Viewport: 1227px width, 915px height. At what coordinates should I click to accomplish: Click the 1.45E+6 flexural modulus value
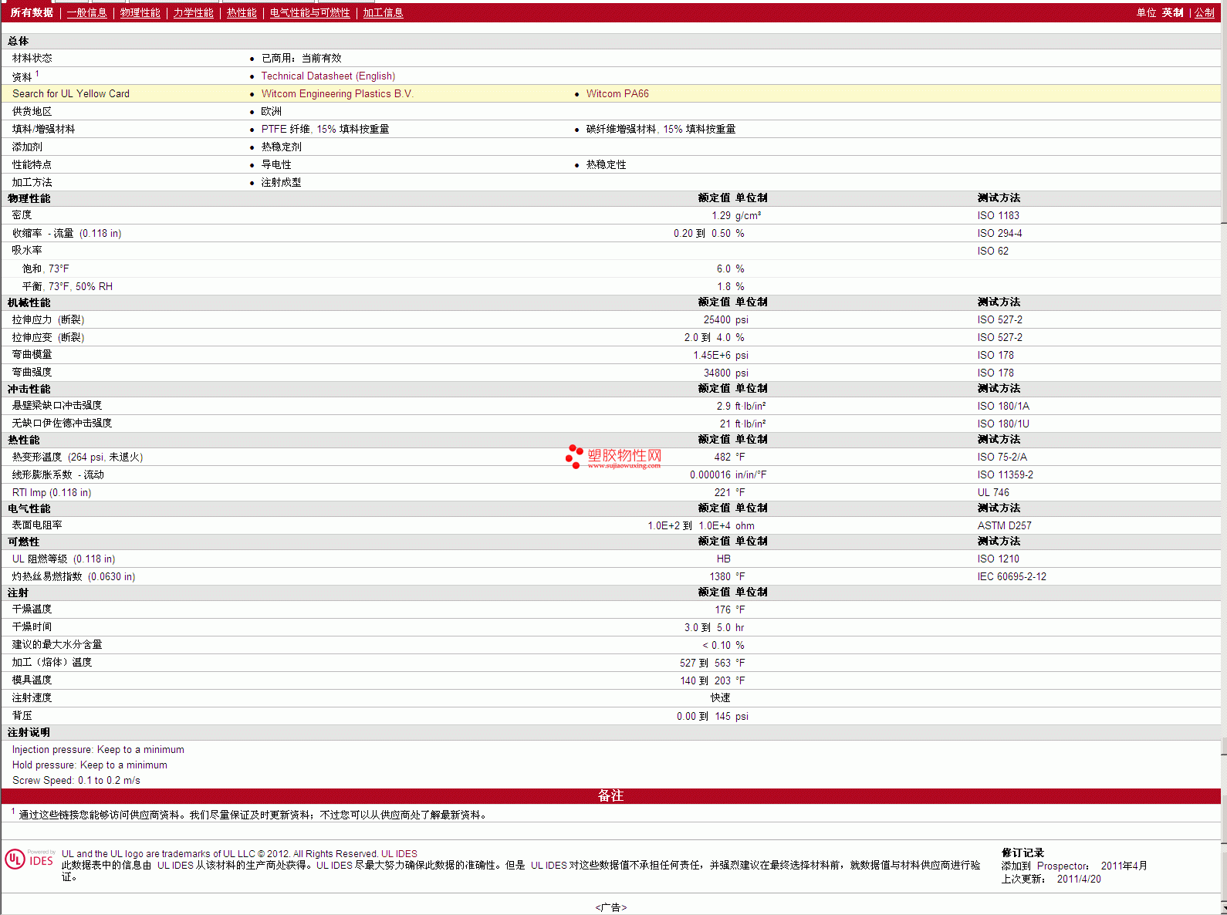tap(712, 355)
